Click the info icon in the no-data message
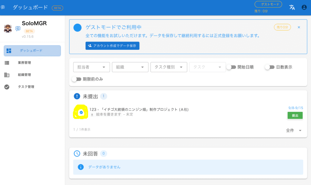Image resolution: width=311 pixels, height=185 pixels. [80, 167]
